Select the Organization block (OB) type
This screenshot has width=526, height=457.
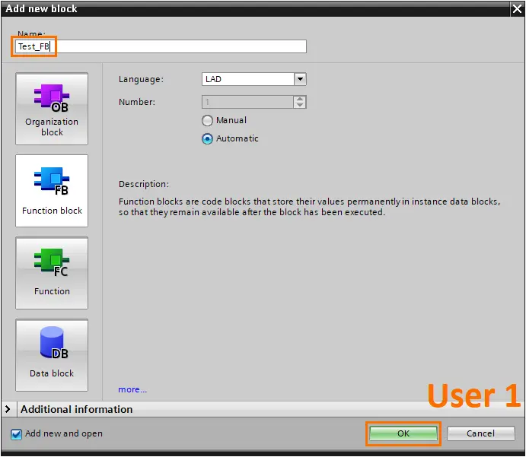pyautogui.click(x=52, y=109)
